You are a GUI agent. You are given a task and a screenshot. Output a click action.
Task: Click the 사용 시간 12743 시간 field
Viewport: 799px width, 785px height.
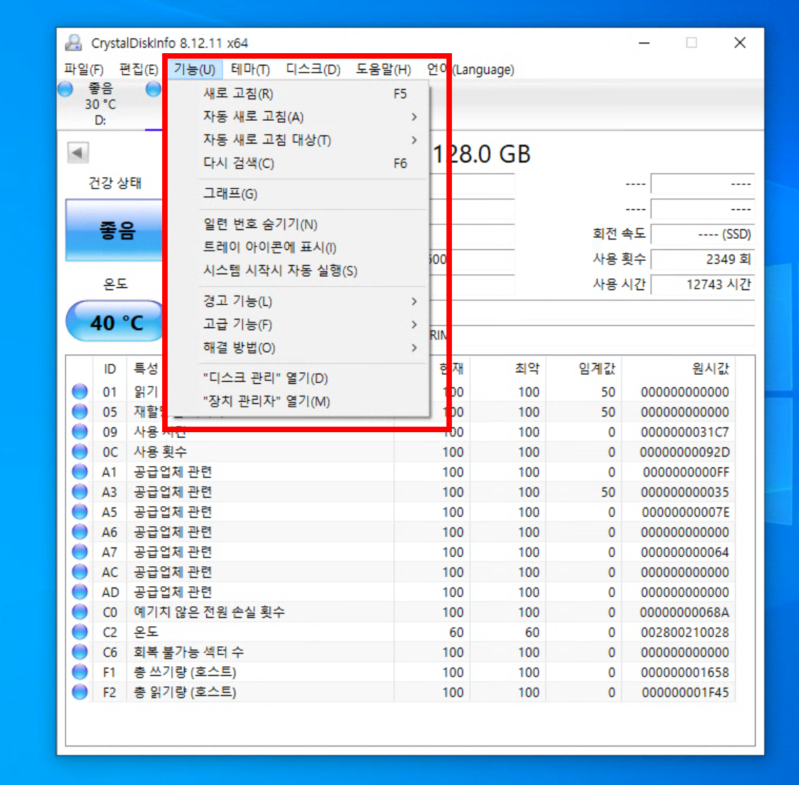702,284
